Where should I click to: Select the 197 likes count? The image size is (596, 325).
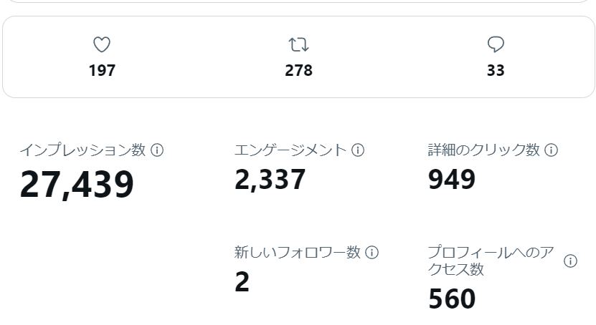pyautogui.click(x=102, y=71)
